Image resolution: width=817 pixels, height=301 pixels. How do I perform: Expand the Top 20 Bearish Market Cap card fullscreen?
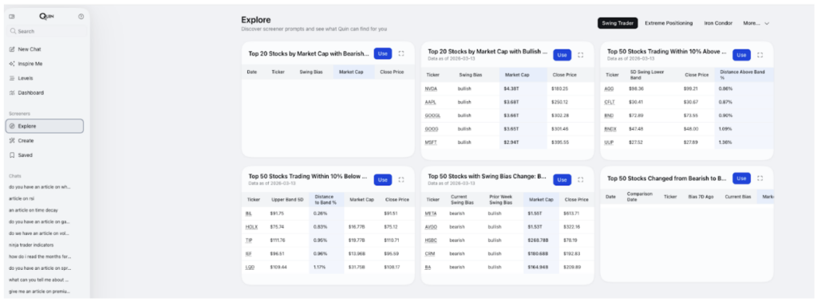(401, 53)
